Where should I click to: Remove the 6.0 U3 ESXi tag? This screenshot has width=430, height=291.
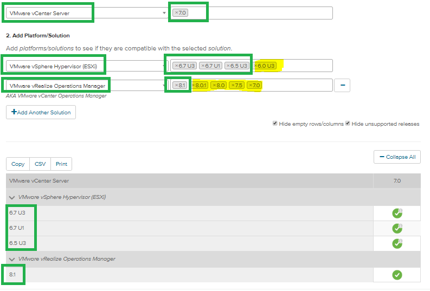[255, 66]
